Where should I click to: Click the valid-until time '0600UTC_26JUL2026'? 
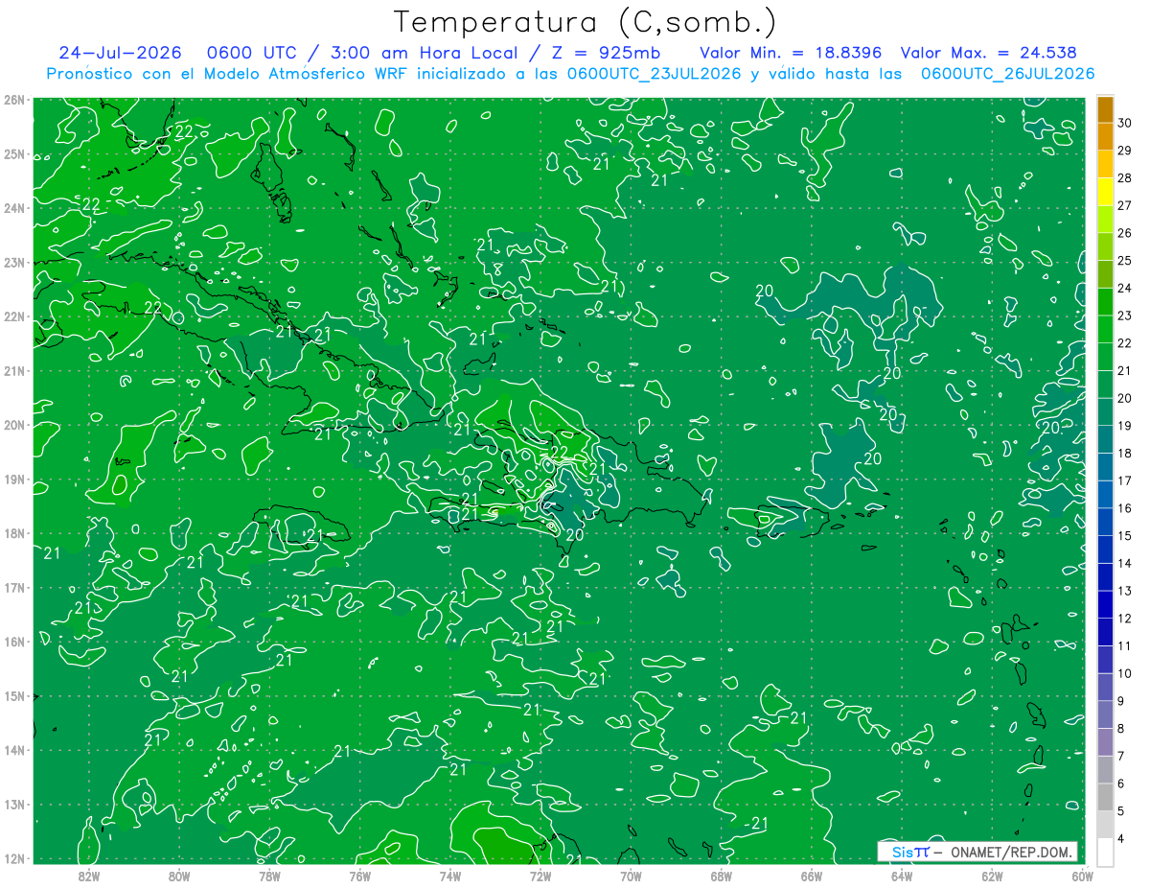1007,73
